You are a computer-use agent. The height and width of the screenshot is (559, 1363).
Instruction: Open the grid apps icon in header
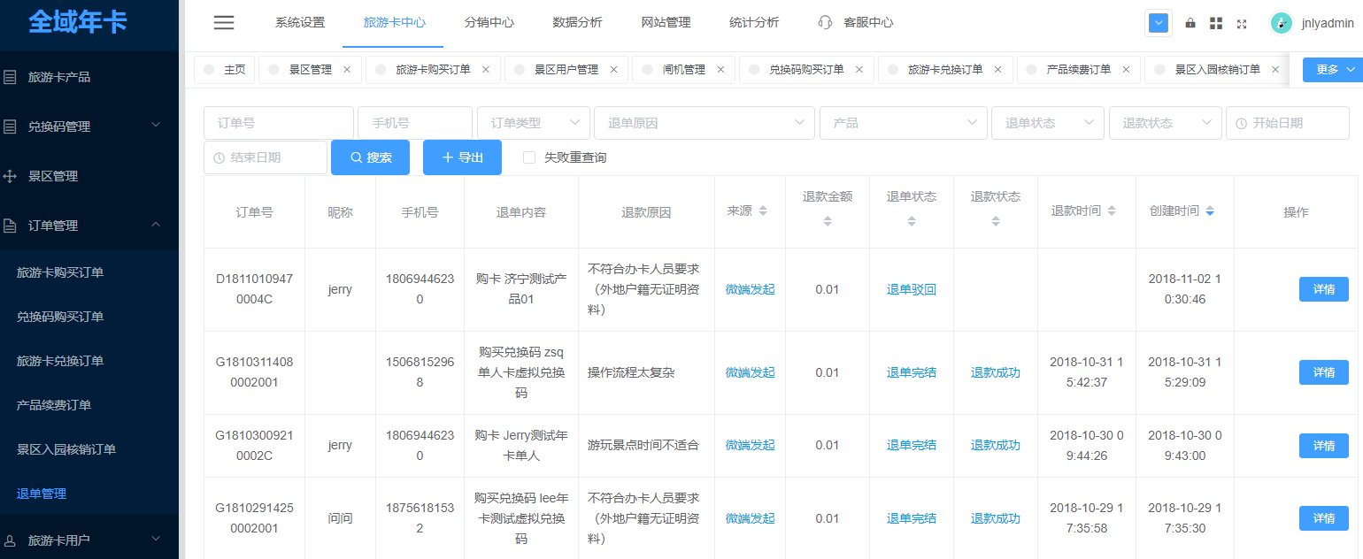(1216, 23)
